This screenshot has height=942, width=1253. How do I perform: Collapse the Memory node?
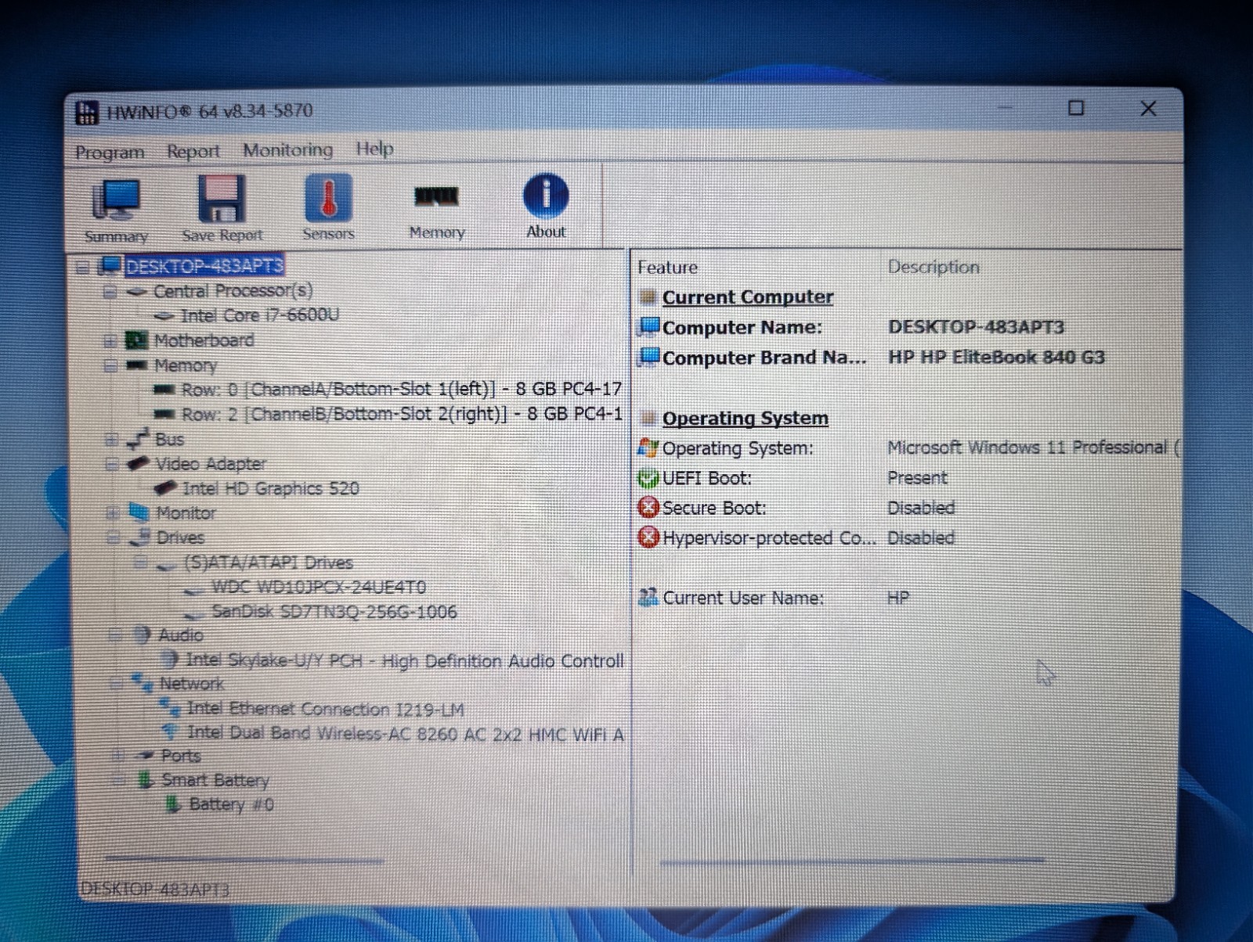pos(110,365)
